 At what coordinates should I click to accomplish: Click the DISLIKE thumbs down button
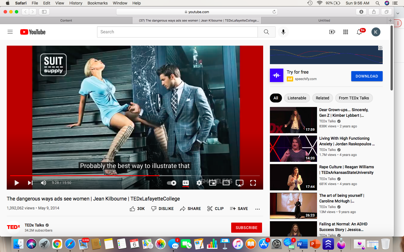pos(162,209)
